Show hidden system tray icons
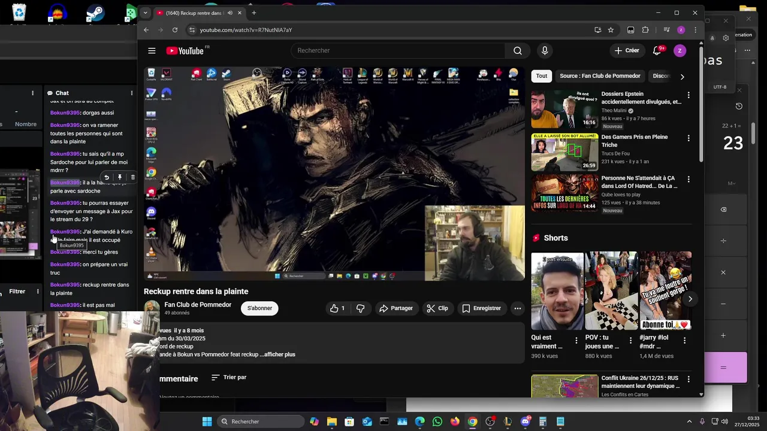Screen dimensions: 767x431 (x=689, y=421)
